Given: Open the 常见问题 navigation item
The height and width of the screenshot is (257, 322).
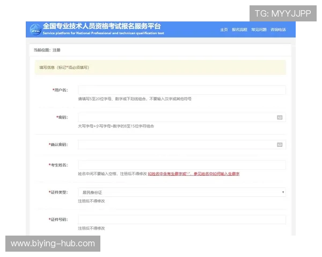Looking at the screenshot, I should [x=259, y=30].
